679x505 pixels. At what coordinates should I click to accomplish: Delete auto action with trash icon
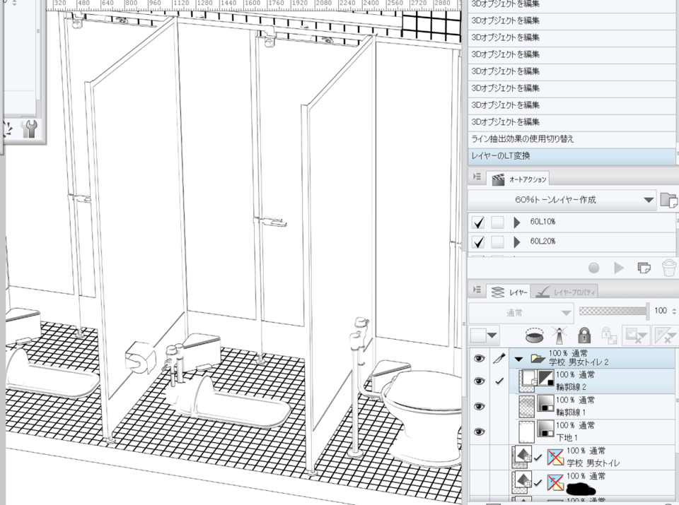[668, 268]
